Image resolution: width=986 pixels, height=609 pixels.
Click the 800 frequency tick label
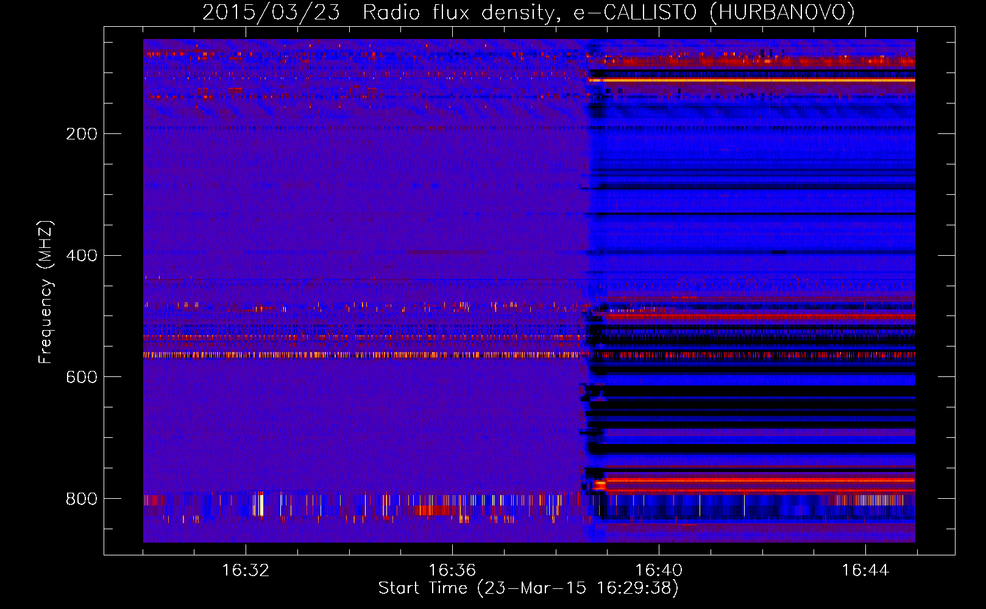(x=82, y=499)
